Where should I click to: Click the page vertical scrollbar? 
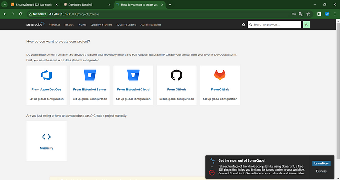click(338, 90)
